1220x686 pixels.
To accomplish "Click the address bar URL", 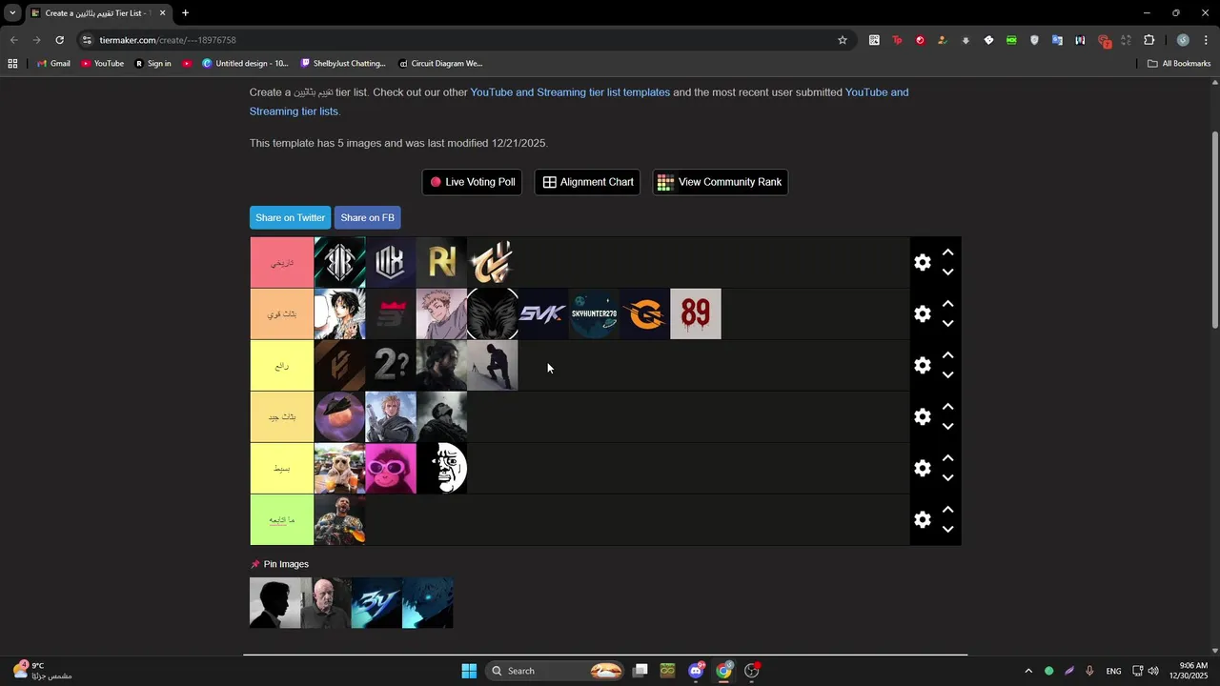I will [168, 40].
